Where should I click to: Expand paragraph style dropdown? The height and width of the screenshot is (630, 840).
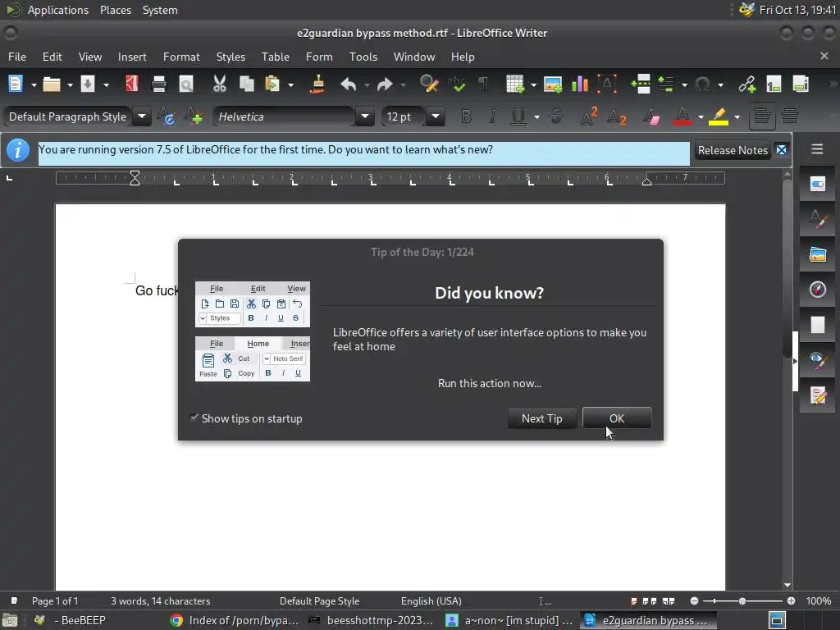142,116
